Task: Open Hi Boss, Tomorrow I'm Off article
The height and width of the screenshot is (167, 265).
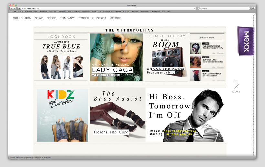Action: 185,115
